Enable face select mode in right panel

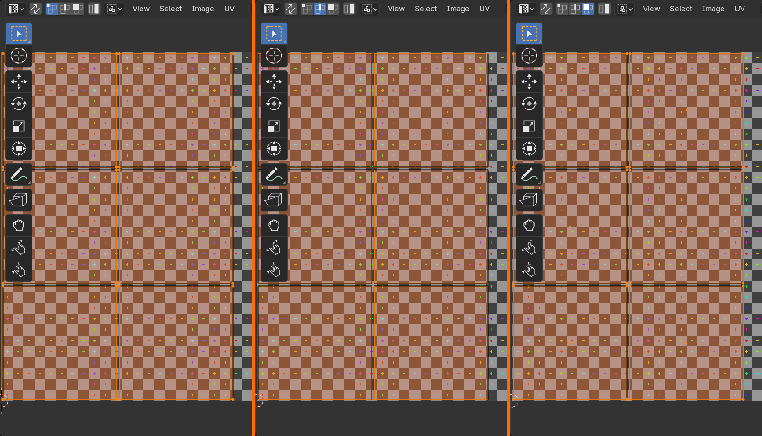point(589,9)
